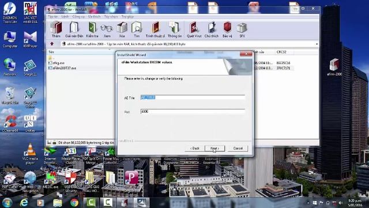
Task: Click the Xóa (Delete) toolbar icon
Action: (122, 29)
